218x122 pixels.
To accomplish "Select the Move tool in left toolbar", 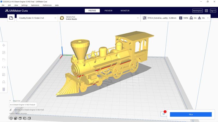I will (x=4, y=45).
